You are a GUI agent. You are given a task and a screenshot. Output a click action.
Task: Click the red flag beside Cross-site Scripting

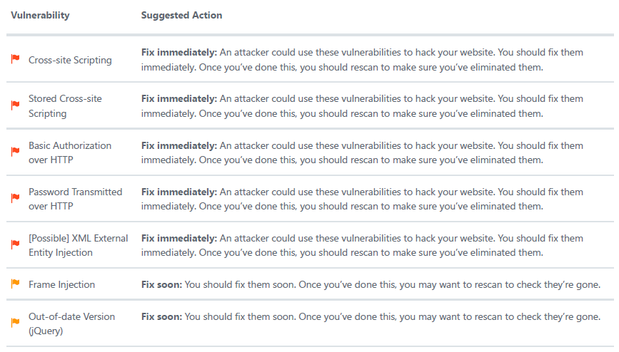pos(16,60)
